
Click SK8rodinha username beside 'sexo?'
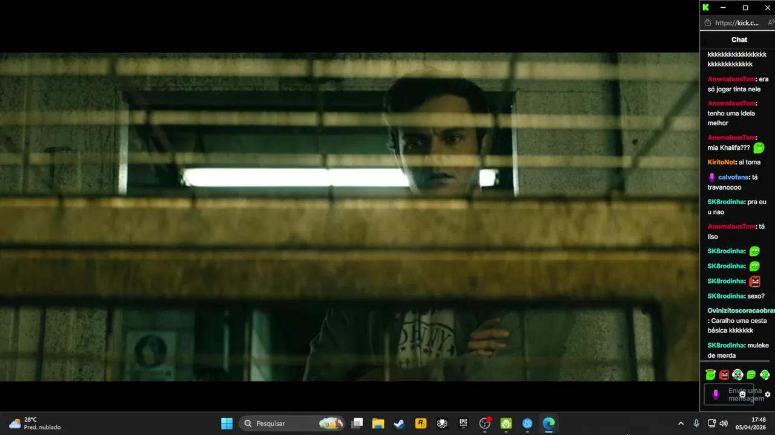click(725, 296)
